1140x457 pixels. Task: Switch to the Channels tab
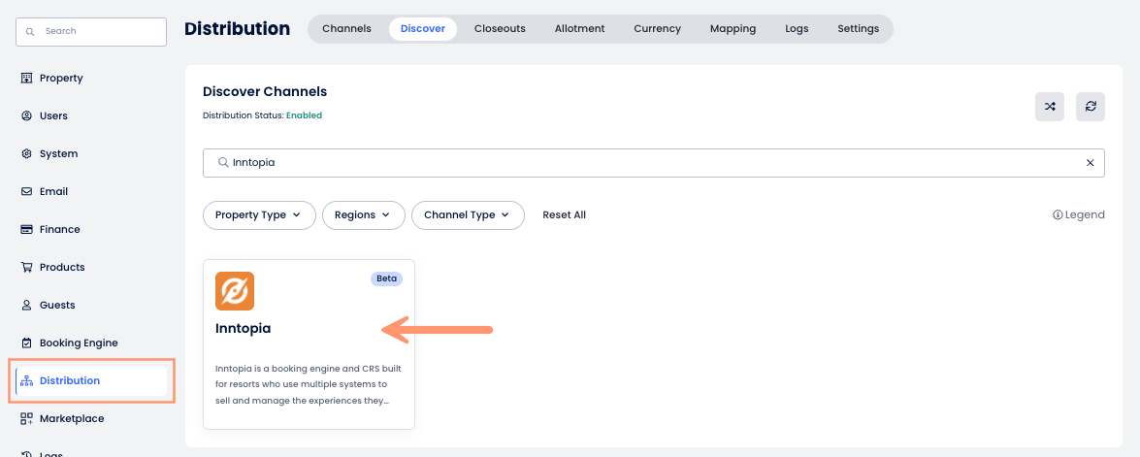(x=346, y=29)
